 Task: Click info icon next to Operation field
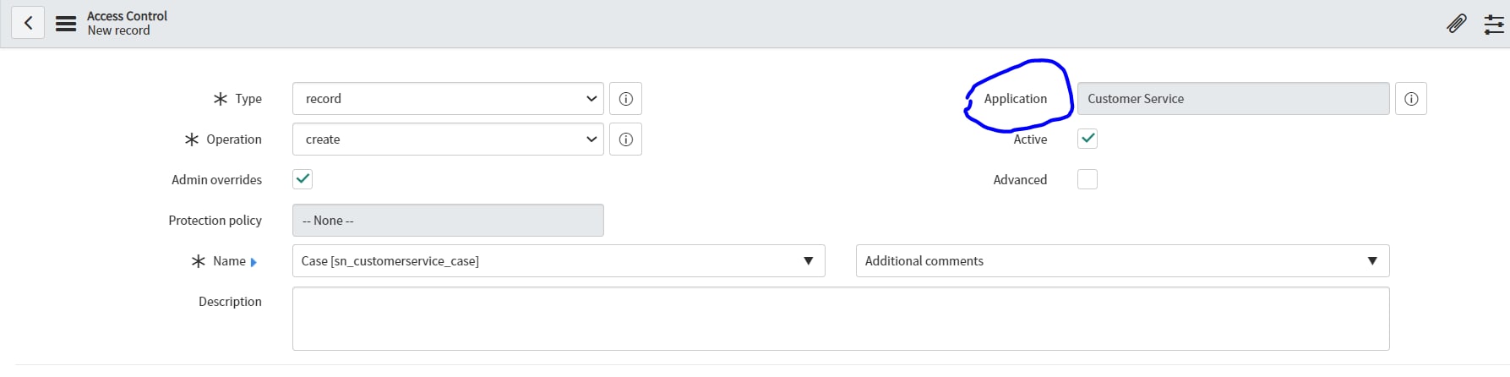coord(626,139)
